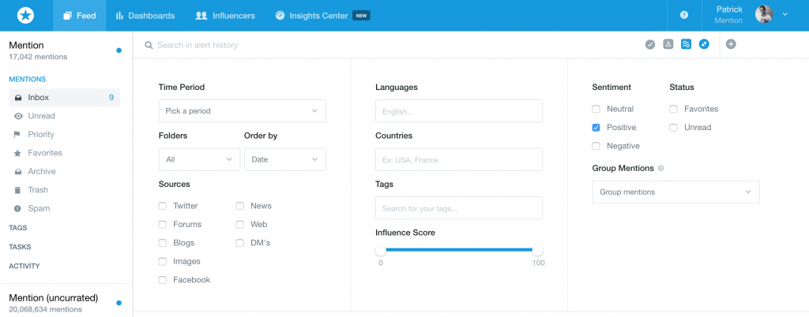Check the Favorites status checkbox
809x317 pixels.
pos(673,109)
